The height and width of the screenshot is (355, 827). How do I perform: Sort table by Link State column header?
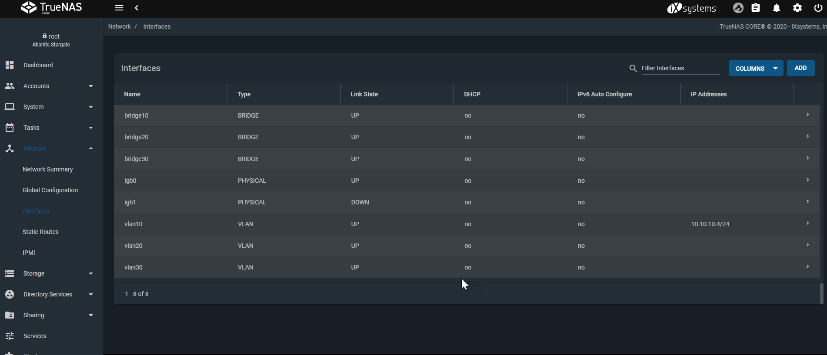pyautogui.click(x=364, y=94)
